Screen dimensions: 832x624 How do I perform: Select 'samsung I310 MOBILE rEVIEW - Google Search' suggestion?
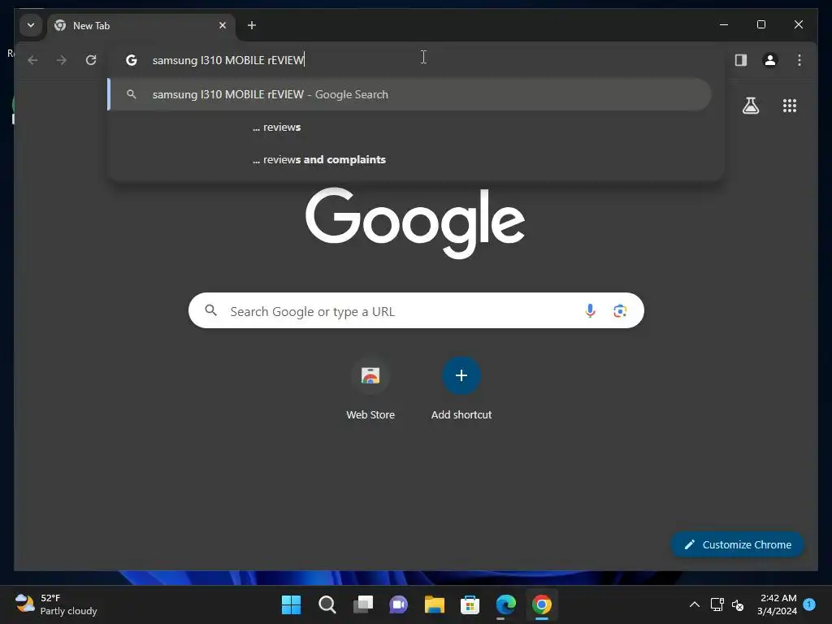point(409,94)
